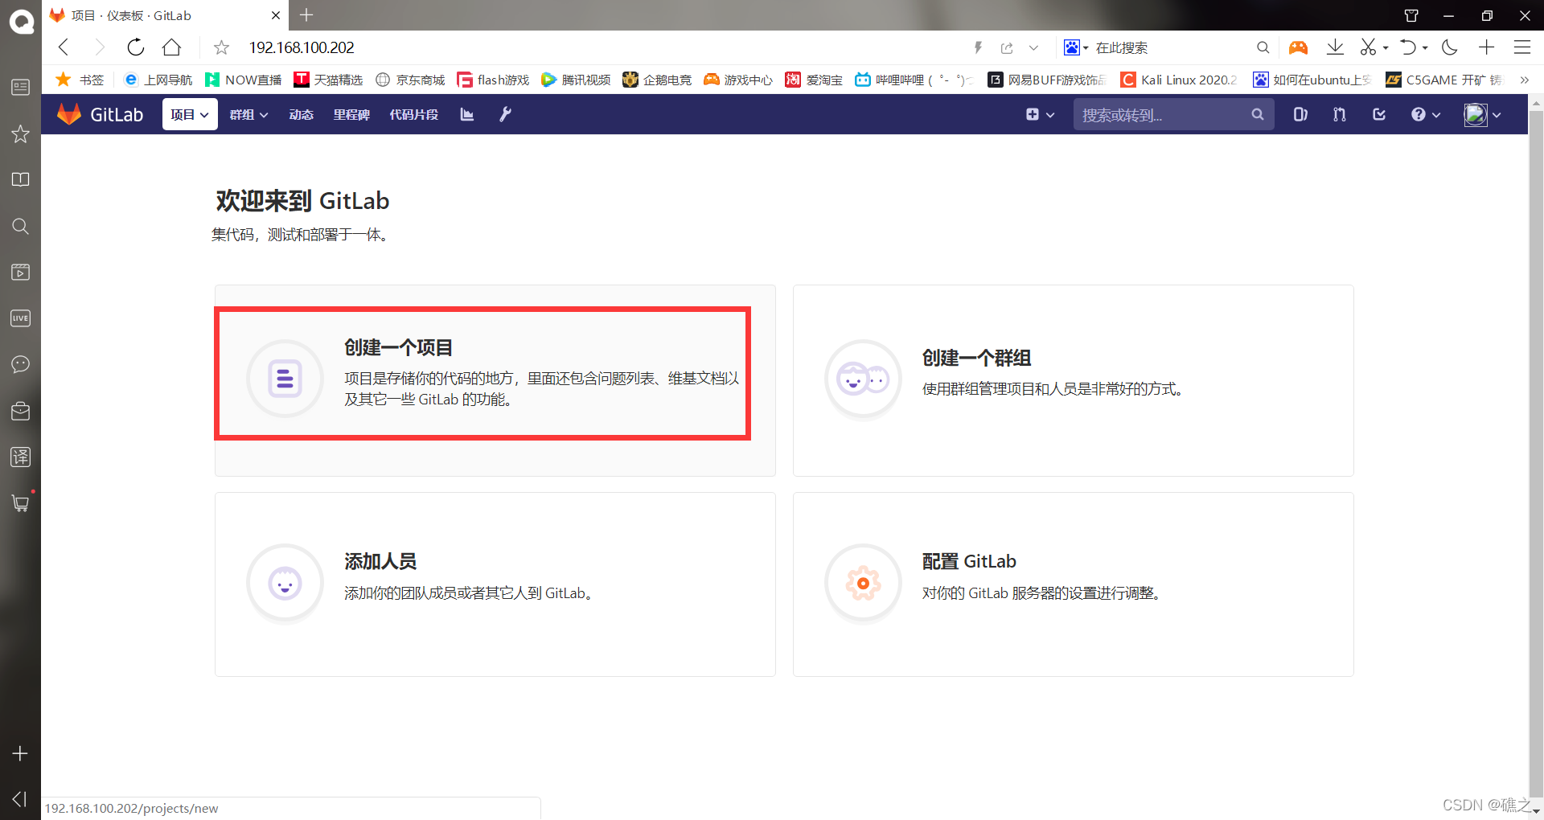Open the 添加人员 card
1544x820 pixels.
(495, 584)
